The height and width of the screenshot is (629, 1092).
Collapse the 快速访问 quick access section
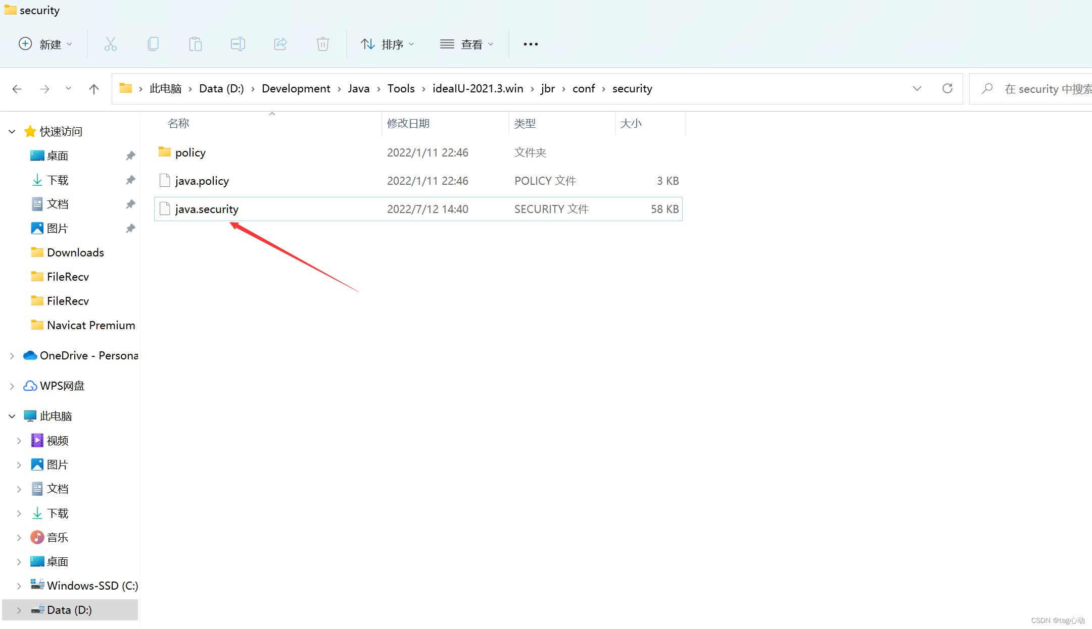pyautogui.click(x=12, y=132)
